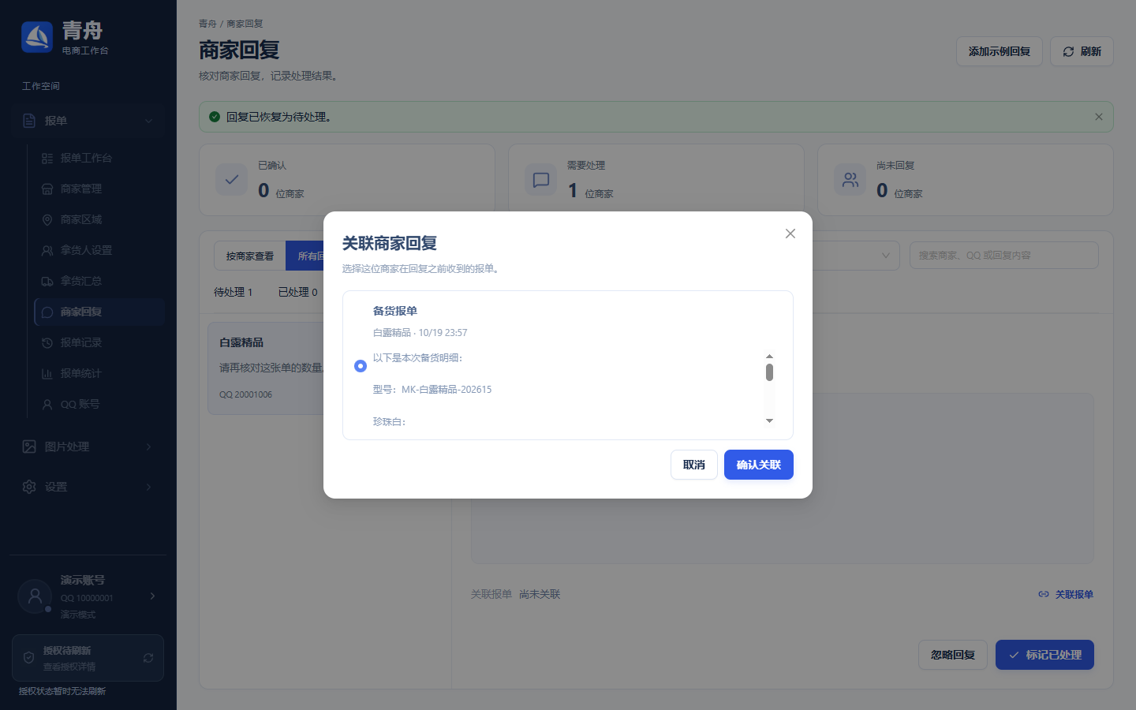
Task: Click the scroll-down arrow in 备货报单 details
Action: pyautogui.click(x=769, y=421)
